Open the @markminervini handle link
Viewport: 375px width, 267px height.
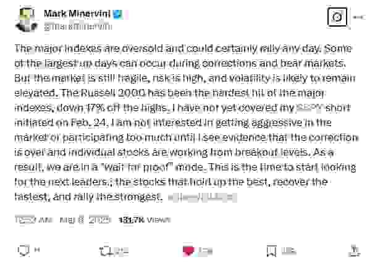[x=78, y=27]
